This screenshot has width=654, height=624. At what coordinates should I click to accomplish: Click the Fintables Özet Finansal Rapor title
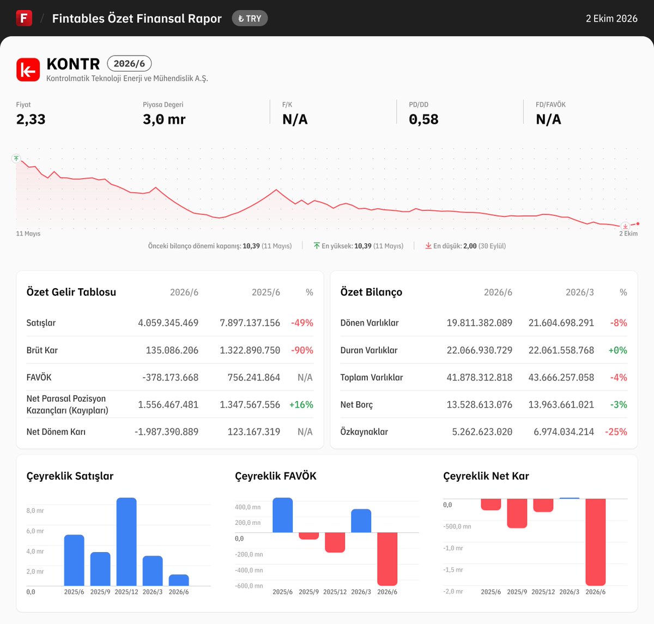coord(137,19)
